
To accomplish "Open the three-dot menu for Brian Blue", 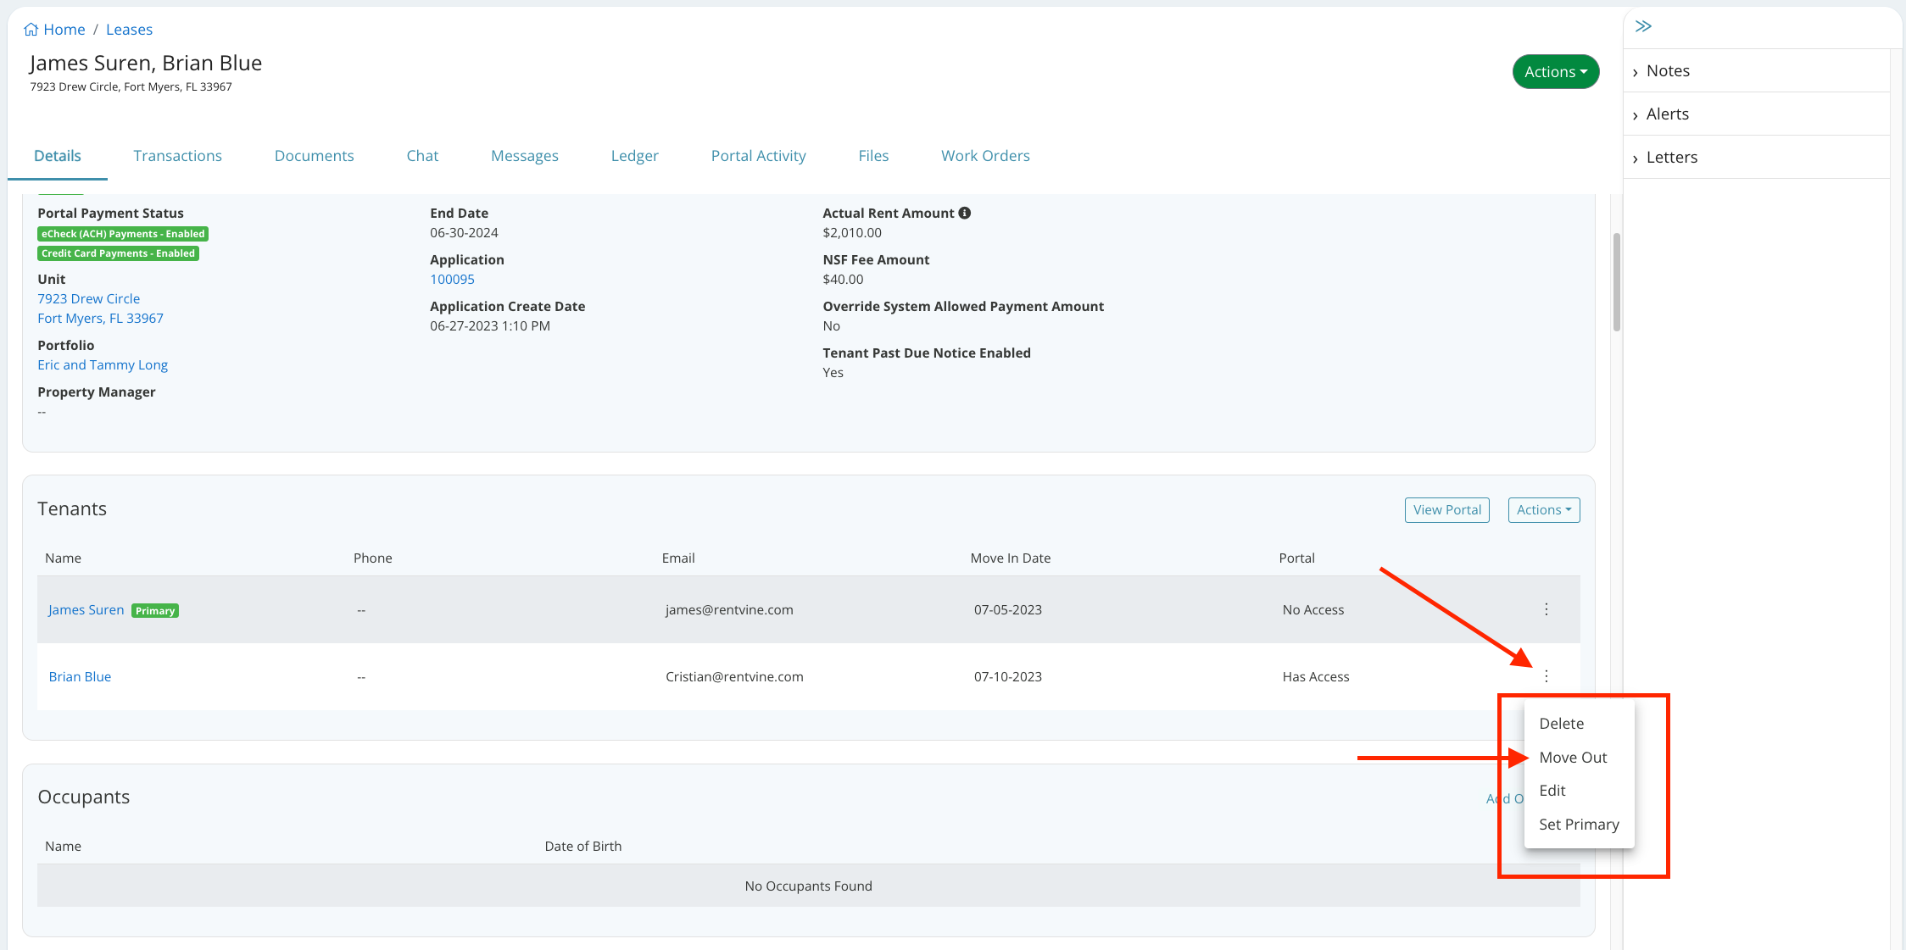I will (x=1547, y=676).
